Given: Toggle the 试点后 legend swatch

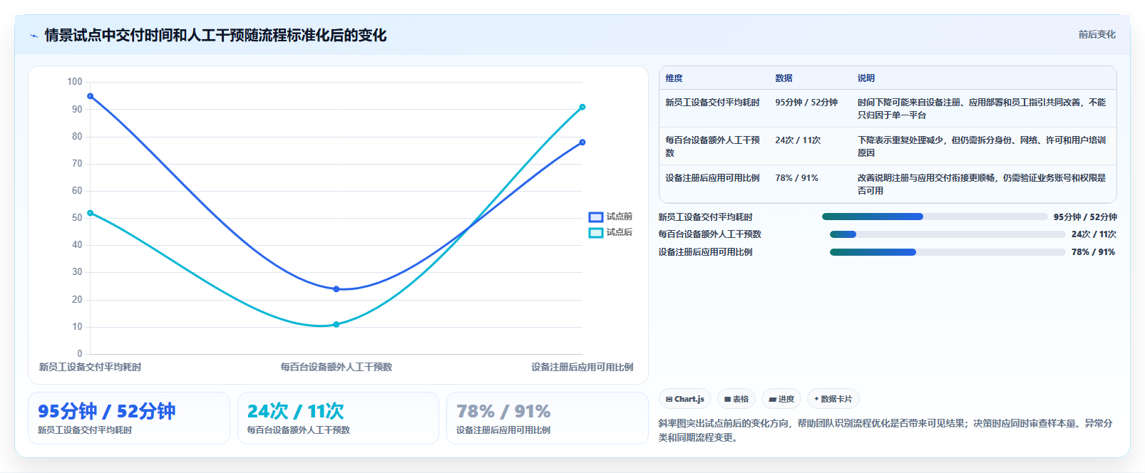Looking at the screenshot, I should [x=596, y=233].
